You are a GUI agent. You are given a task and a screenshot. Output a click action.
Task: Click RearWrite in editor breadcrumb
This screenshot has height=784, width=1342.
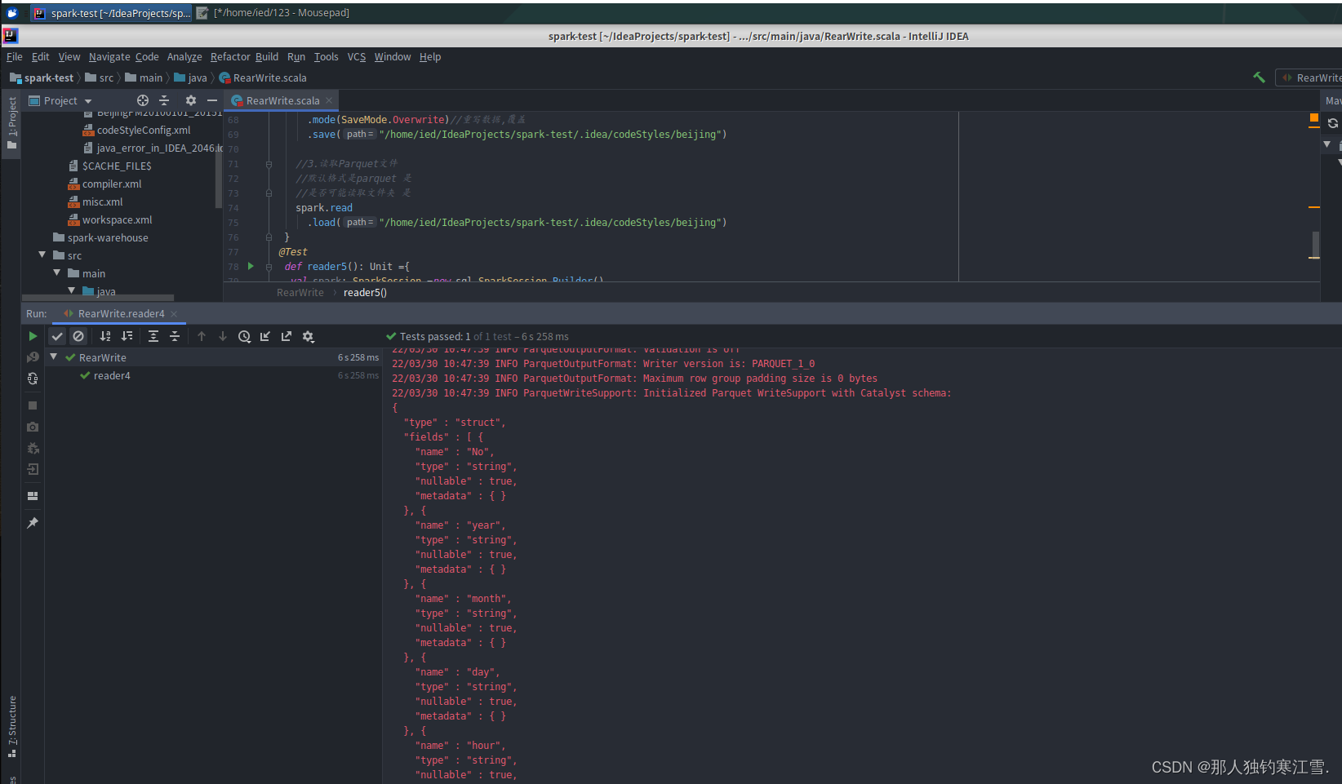click(300, 293)
